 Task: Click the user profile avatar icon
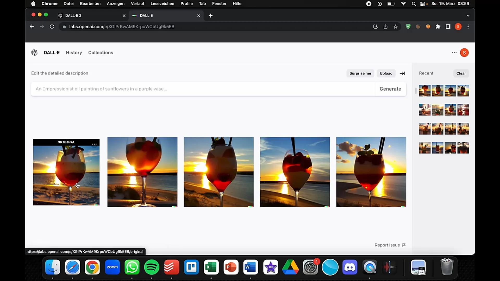point(464,53)
